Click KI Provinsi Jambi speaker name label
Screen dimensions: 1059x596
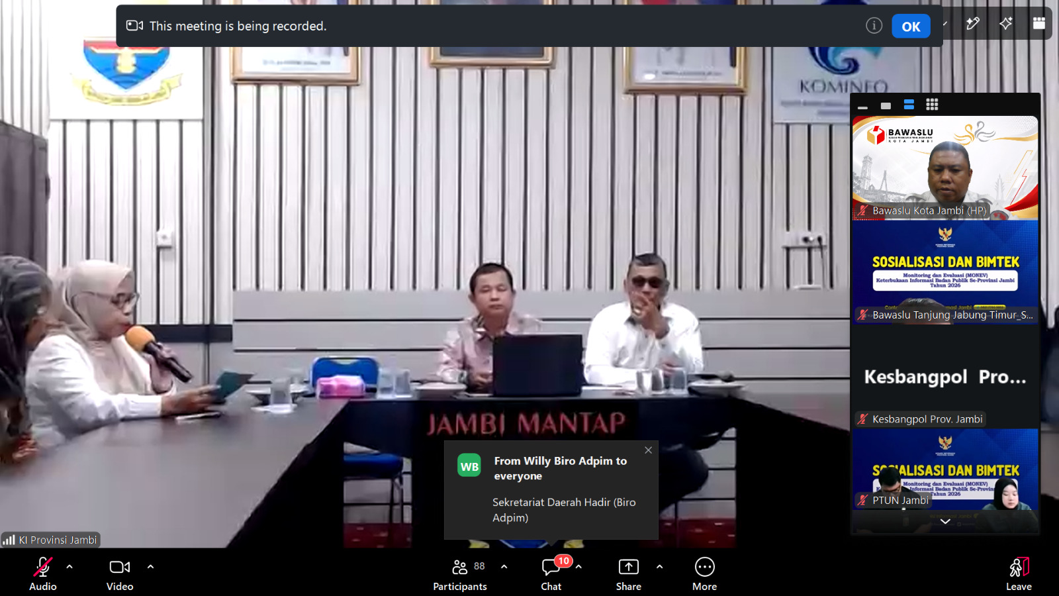58,540
